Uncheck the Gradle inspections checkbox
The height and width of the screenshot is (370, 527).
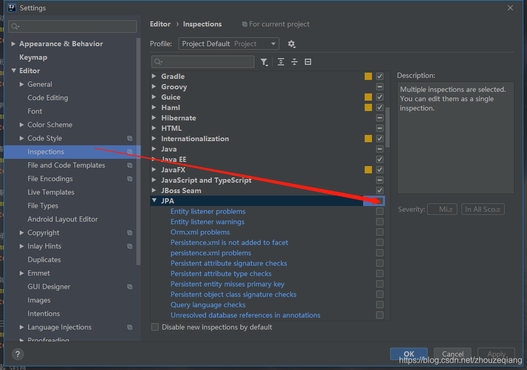pyautogui.click(x=380, y=76)
